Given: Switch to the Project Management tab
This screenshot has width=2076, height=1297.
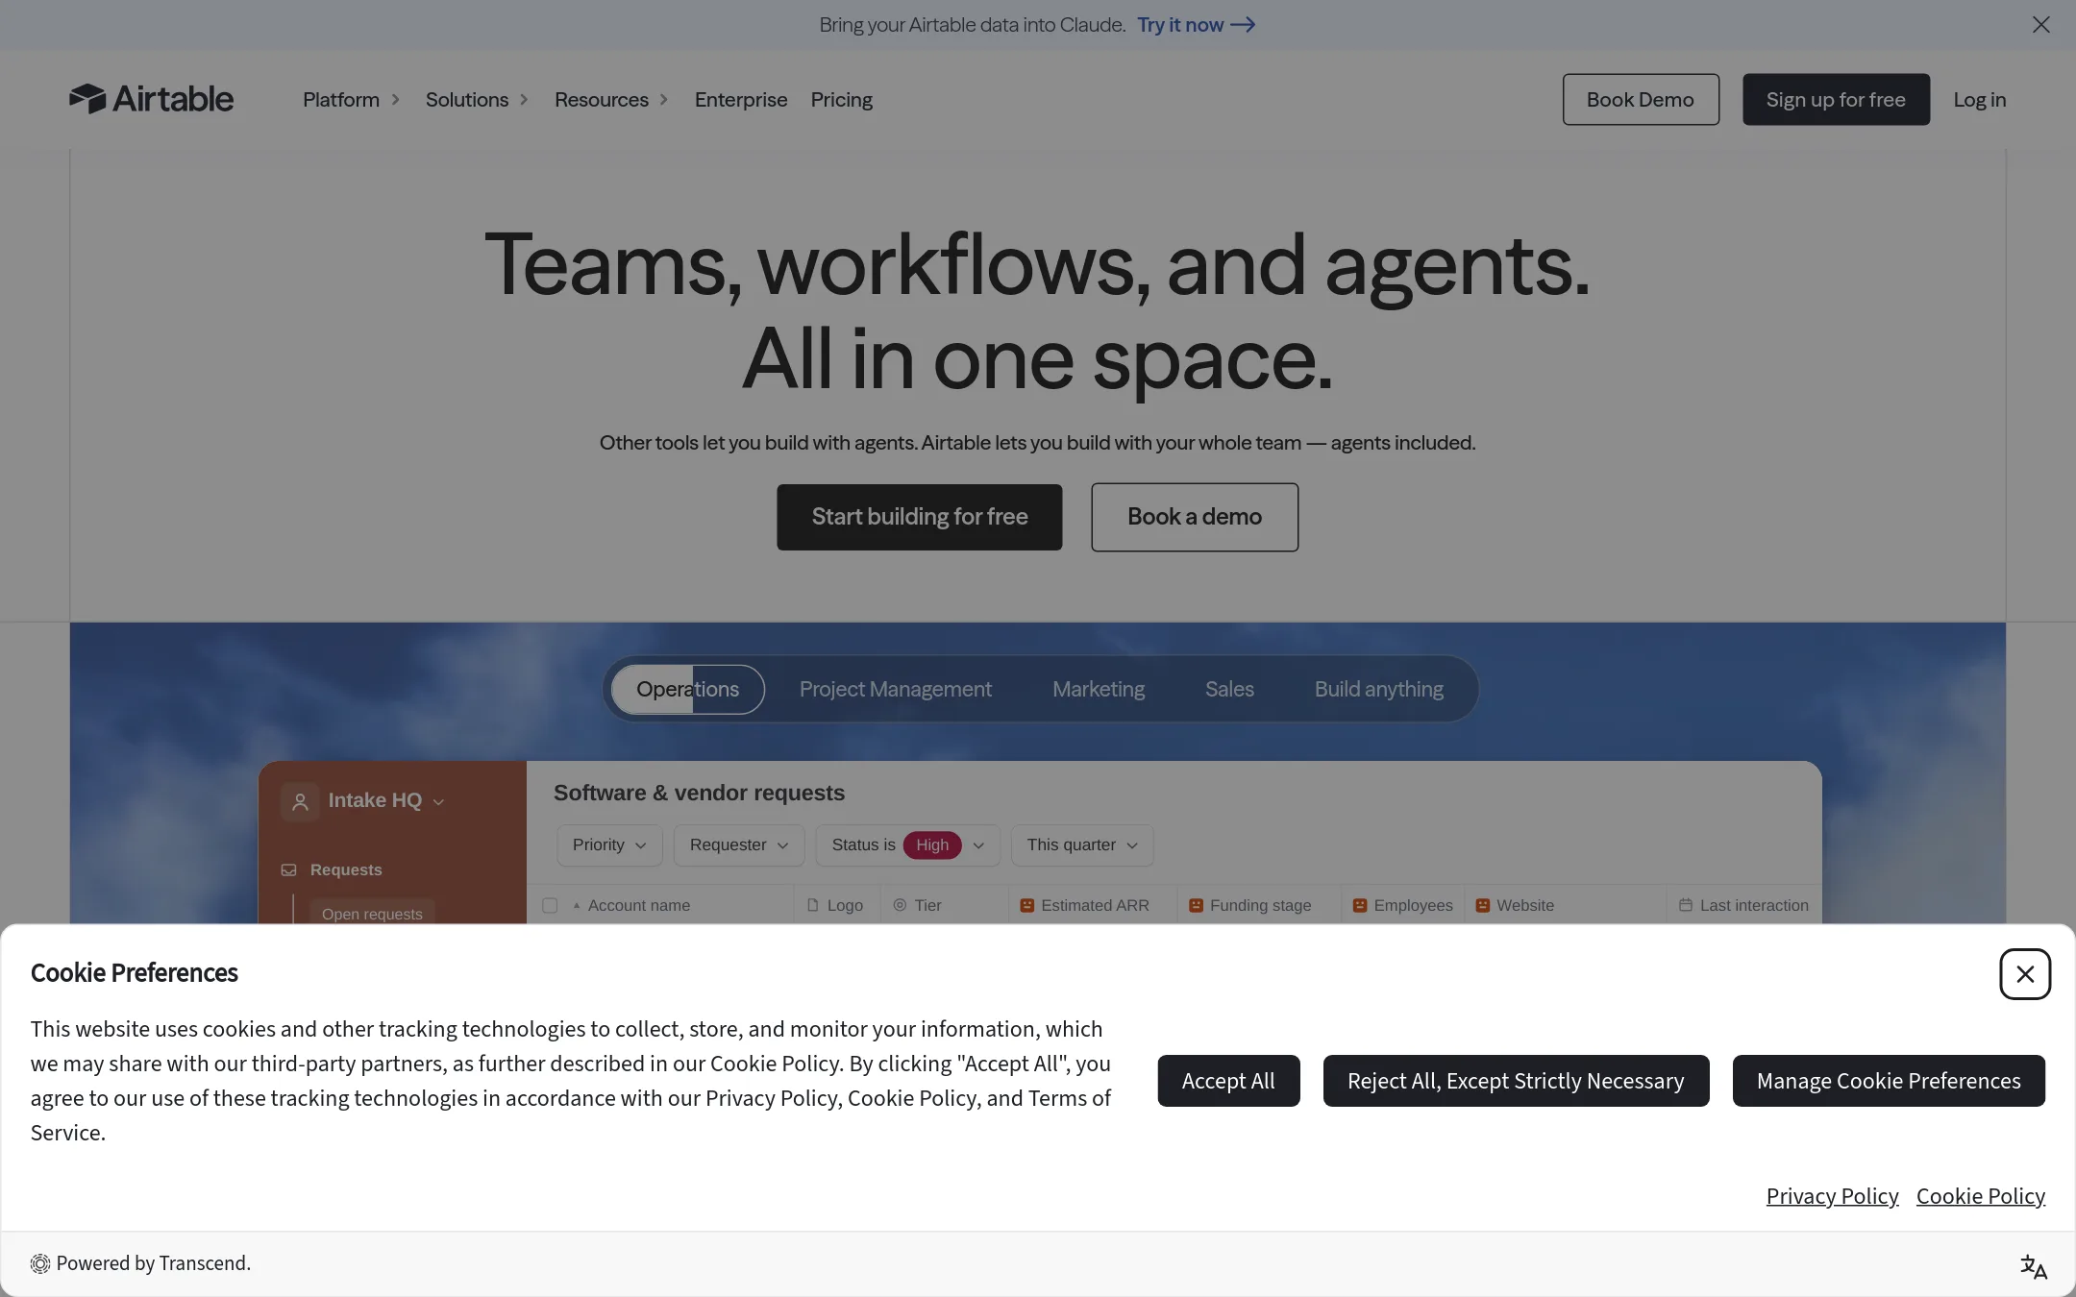Looking at the screenshot, I should (895, 690).
